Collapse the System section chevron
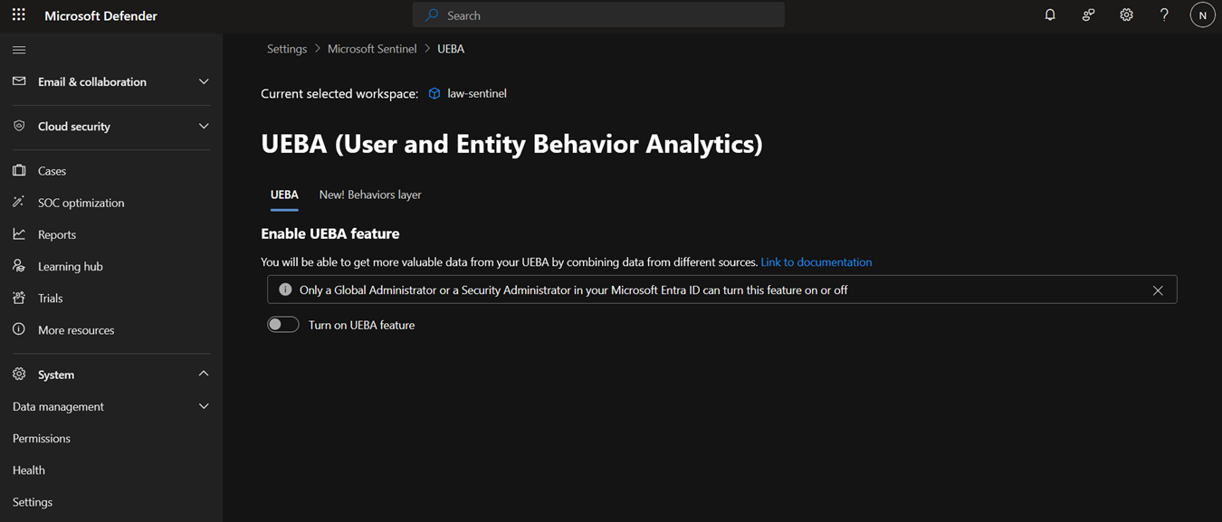The height and width of the screenshot is (522, 1222). click(x=204, y=374)
